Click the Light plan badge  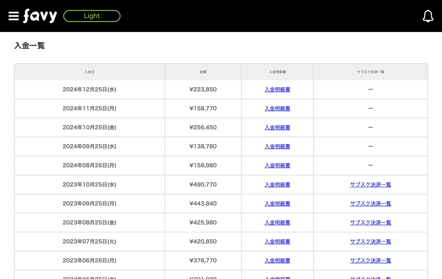(92, 16)
